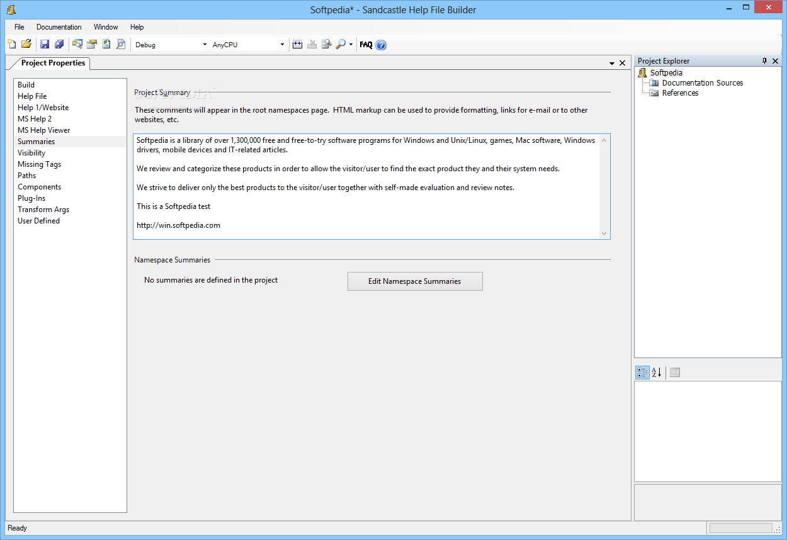
Task: Select the References node
Action: tap(680, 93)
